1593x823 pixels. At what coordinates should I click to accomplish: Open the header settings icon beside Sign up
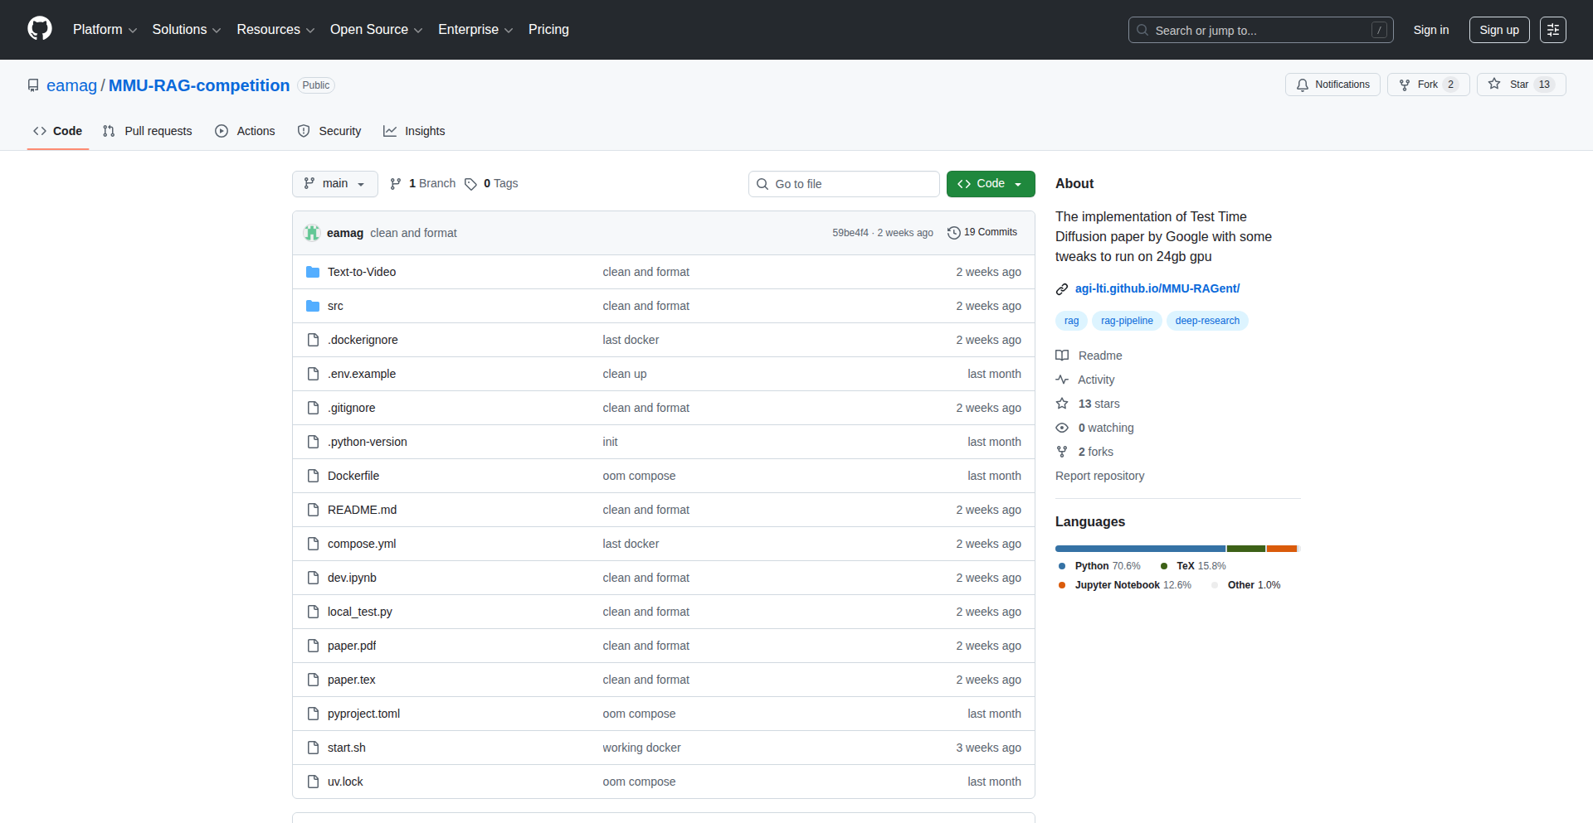[x=1553, y=30]
